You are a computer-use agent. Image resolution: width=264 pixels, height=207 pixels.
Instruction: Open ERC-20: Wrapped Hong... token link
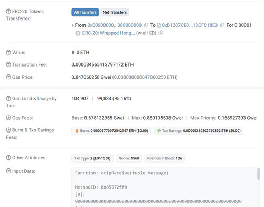coord(108,33)
